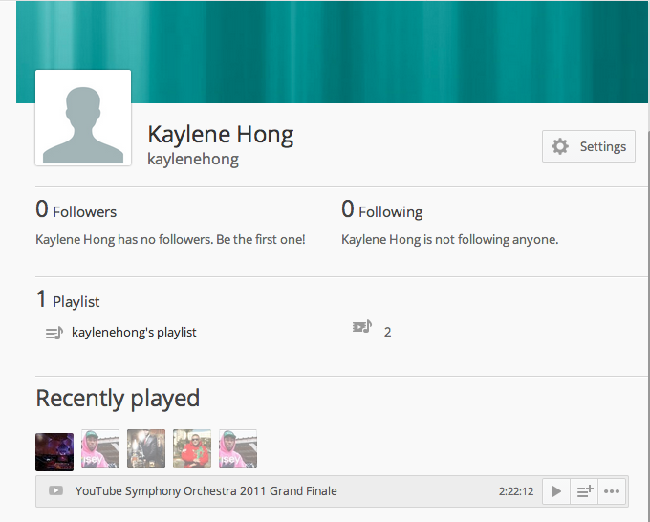
Task: Select the fourth recently played thumbnail with red jacket
Action: point(192,448)
